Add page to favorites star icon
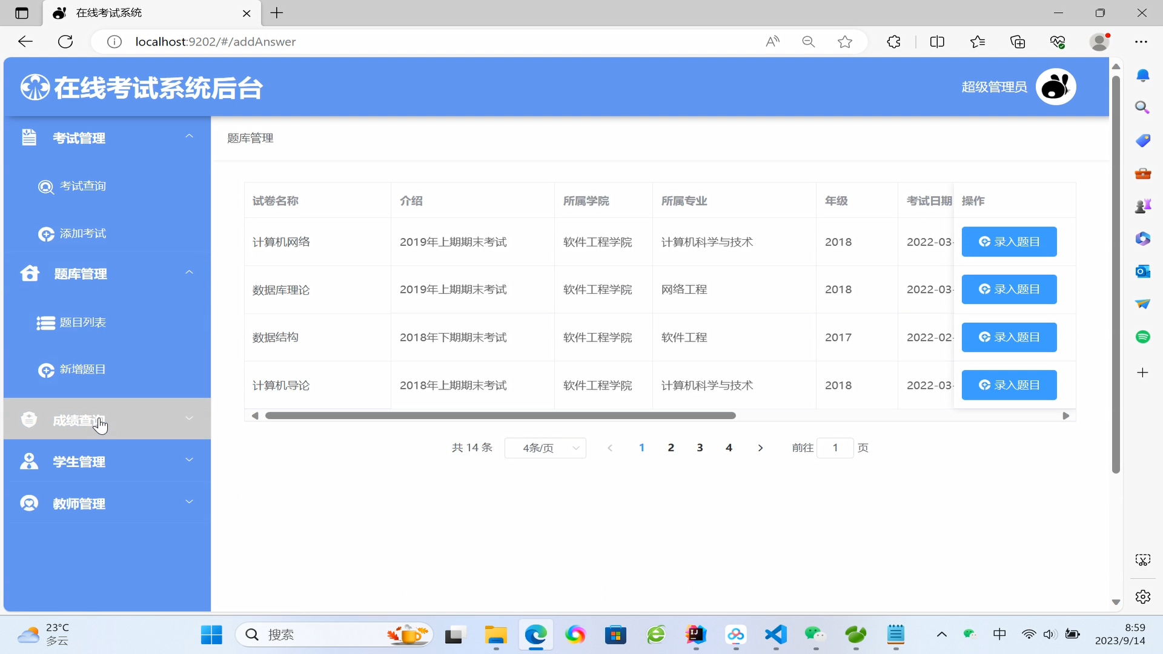 [x=844, y=42]
